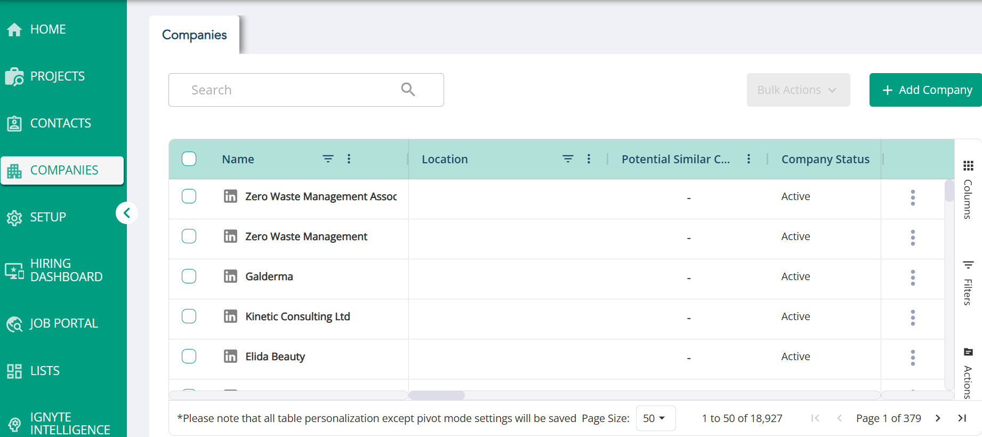Go to the last page of results
Image resolution: width=982 pixels, height=437 pixels.
[x=962, y=418]
